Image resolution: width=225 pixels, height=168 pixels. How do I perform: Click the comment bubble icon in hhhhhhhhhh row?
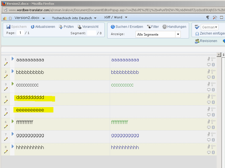209,152
